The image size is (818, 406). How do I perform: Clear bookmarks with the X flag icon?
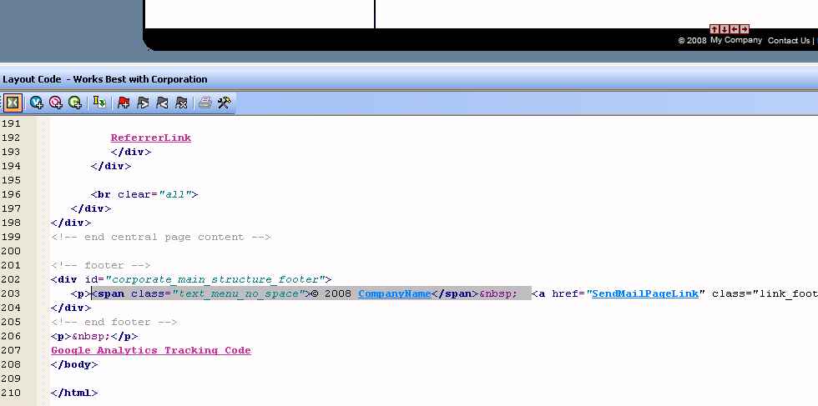(181, 103)
